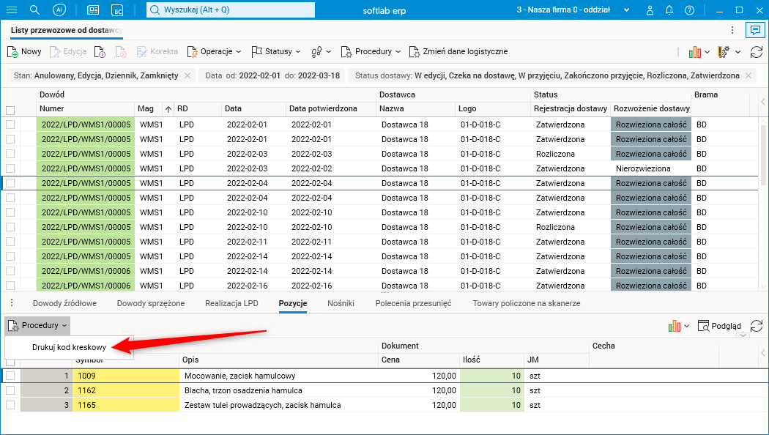Click Zmień dane logistyczne button

459,52
